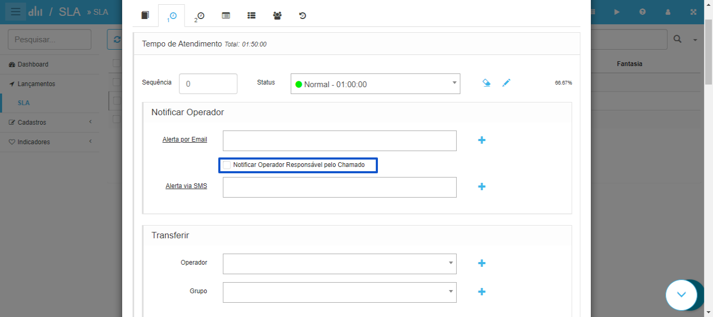Screen dimensions: 713x317
Task: Open help question mark icon
Action: pyautogui.click(x=642, y=12)
